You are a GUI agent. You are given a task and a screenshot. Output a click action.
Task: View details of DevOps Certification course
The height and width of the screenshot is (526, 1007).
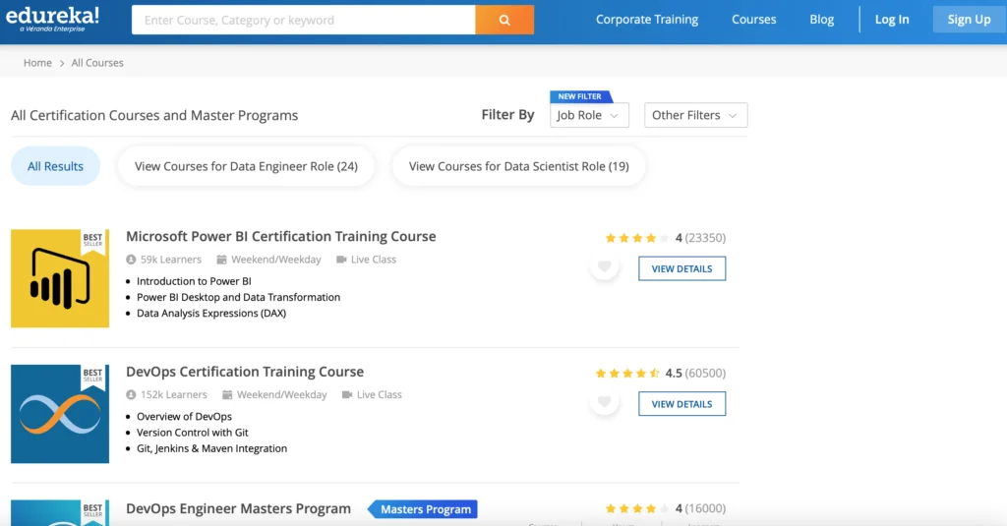coord(682,404)
